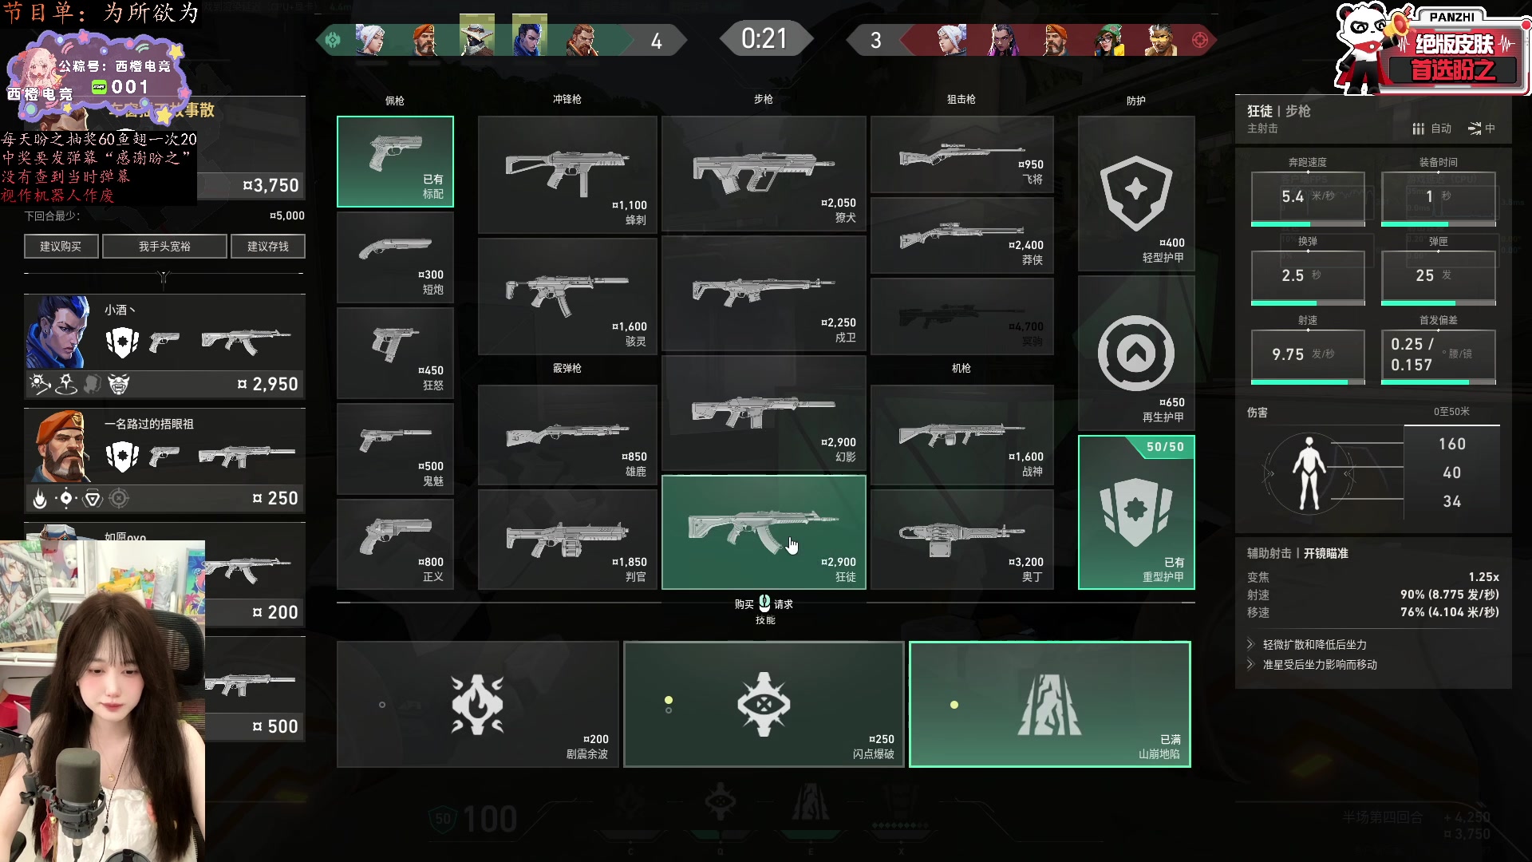Click the 0:21 round timer
The height and width of the screenshot is (862, 1532).
(x=764, y=38)
